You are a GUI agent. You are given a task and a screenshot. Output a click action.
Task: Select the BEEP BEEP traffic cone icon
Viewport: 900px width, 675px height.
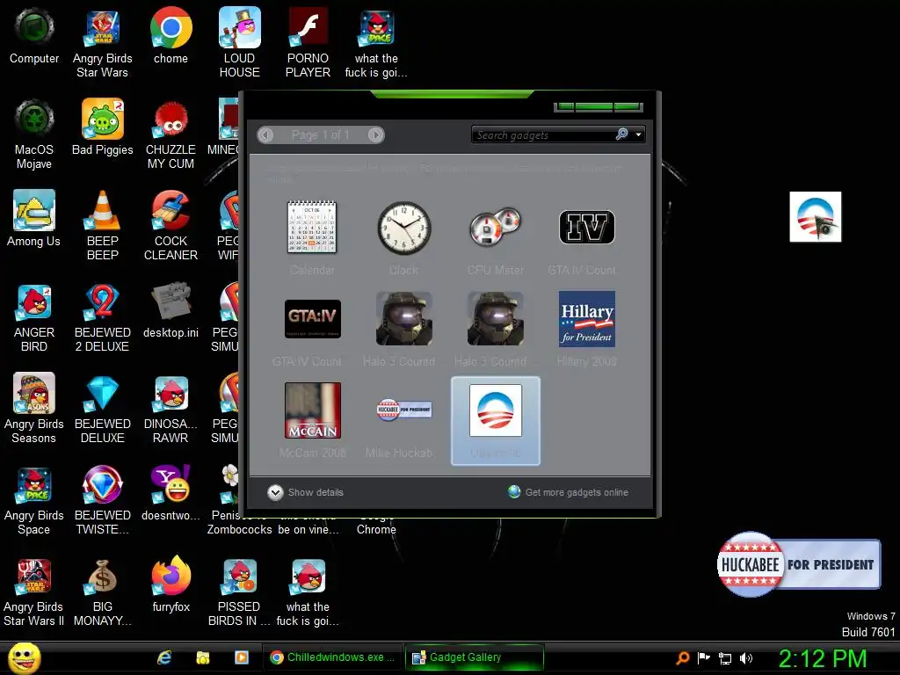tap(102, 226)
